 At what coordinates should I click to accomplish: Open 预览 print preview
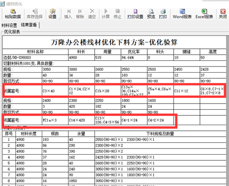tap(151, 14)
